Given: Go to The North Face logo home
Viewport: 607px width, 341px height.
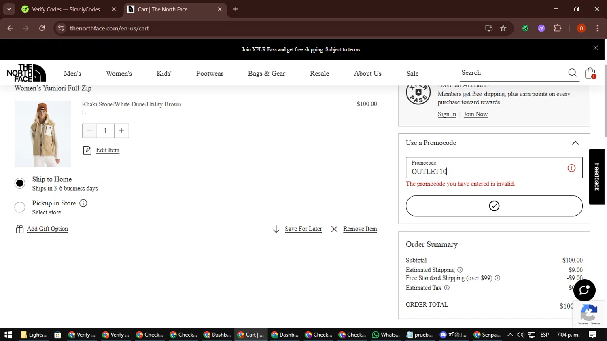Looking at the screenshot, I should [x=26, y=73].
